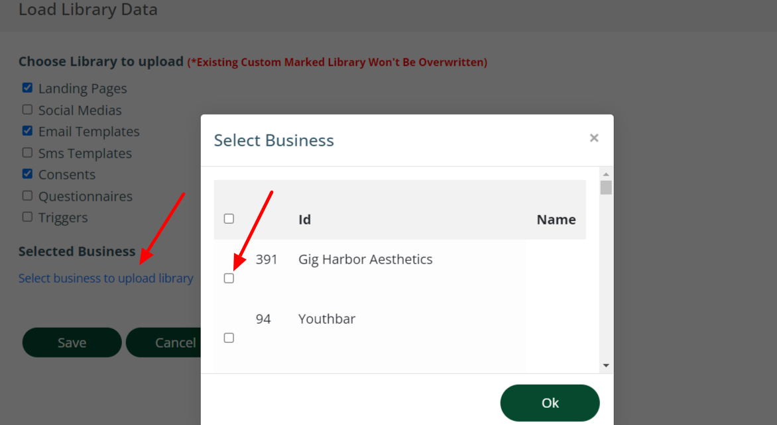Open the Select business to upload library link
The width and height of the screenshot is (777, 425).
tap(106, 278)
